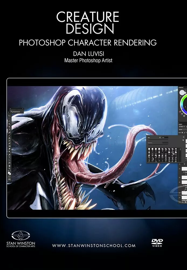Select the Rectangular Marquee tool
Viewport: 187px width, 270px height.
click(9, 119)
